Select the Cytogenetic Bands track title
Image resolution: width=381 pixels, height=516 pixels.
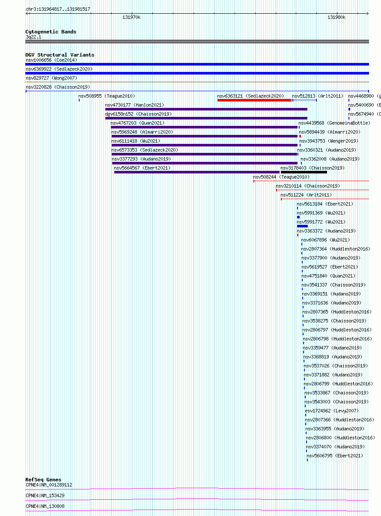pyautogui.click(x=51, y=32)
